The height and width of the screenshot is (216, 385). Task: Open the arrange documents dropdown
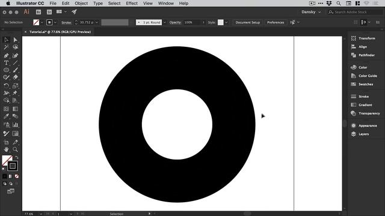coord(61,12)
